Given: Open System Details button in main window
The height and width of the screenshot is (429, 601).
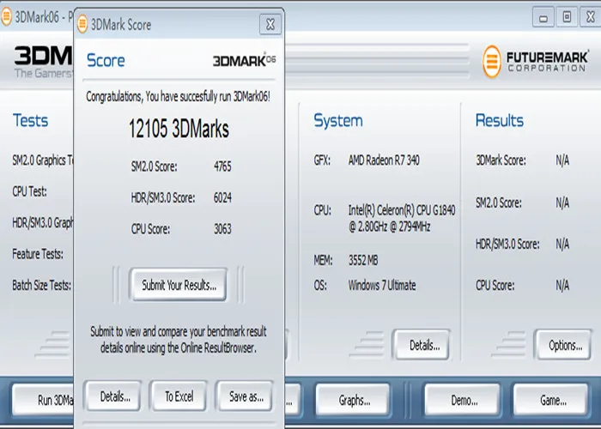Looking at the screenshot, I should [422, 345].
